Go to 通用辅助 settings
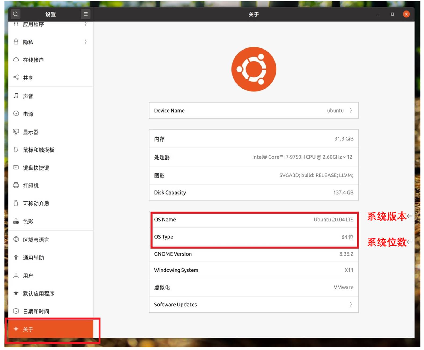Image resolution: width=424 pixels, height=350 pixels. coord(51,258)
